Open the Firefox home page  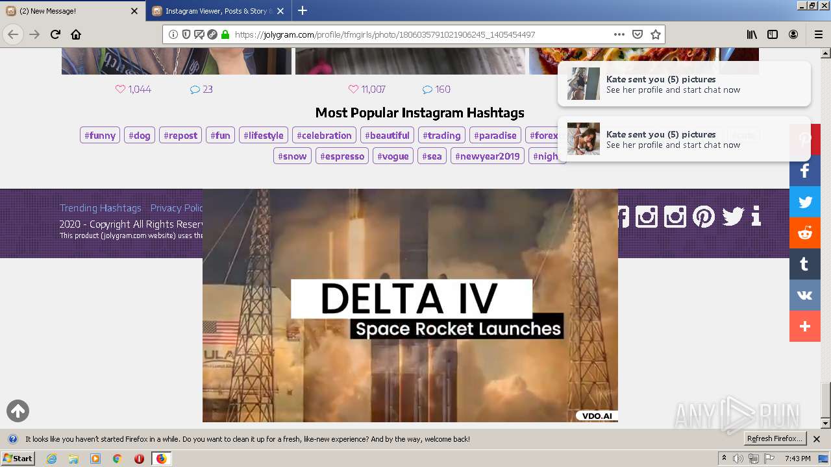[x=76, y=34]
